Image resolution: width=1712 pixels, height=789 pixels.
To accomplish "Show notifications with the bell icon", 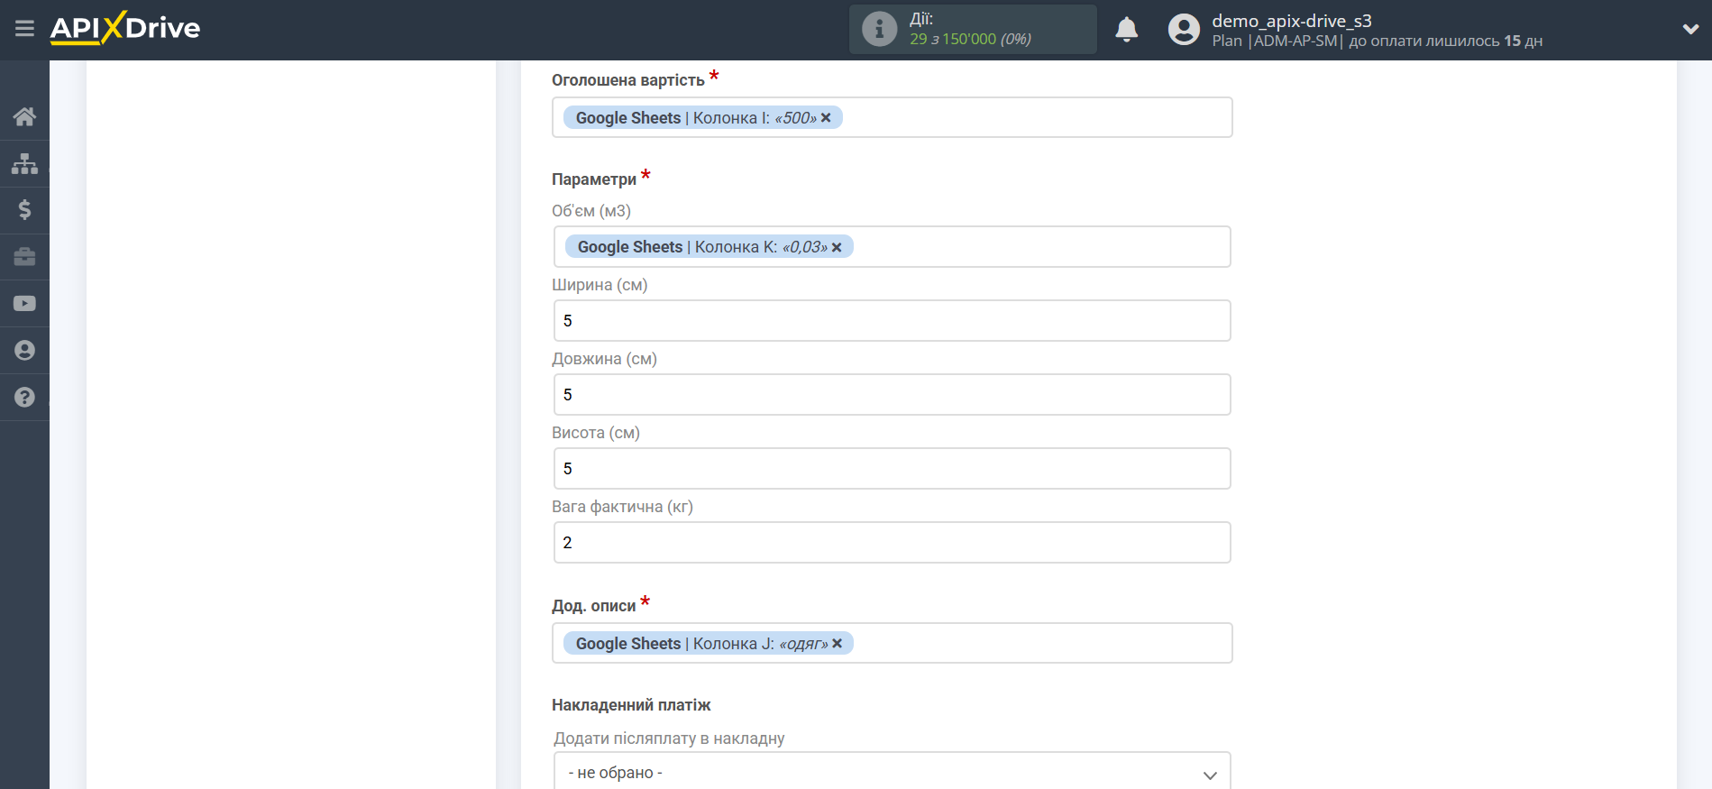I will pyautogui.click(x=1126, y=30).
